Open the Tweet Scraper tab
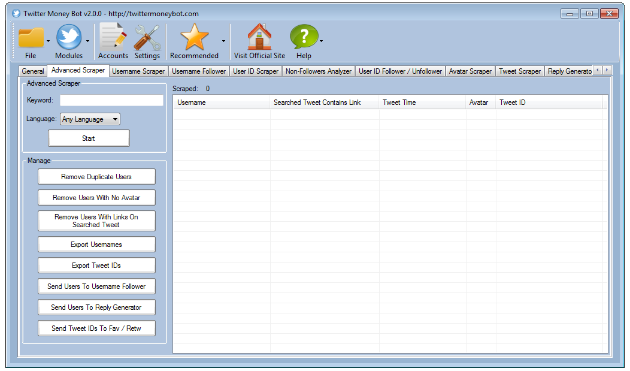The width and height of the screenshot is (630, 371). pyautogui.click(x=520, y=71)
